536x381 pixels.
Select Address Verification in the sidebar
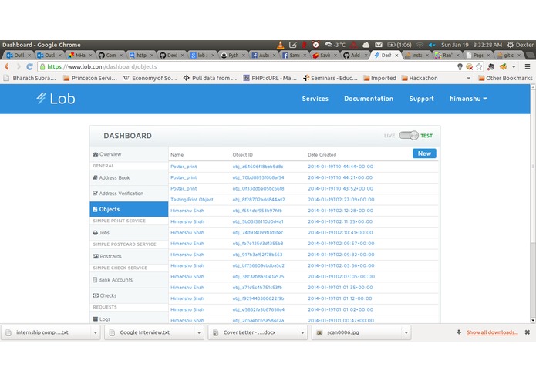coord(129,194)
